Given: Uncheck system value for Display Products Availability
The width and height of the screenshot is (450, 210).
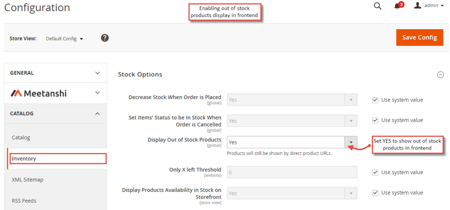Looking at the screenshot, I should click(x=375, y=193).
